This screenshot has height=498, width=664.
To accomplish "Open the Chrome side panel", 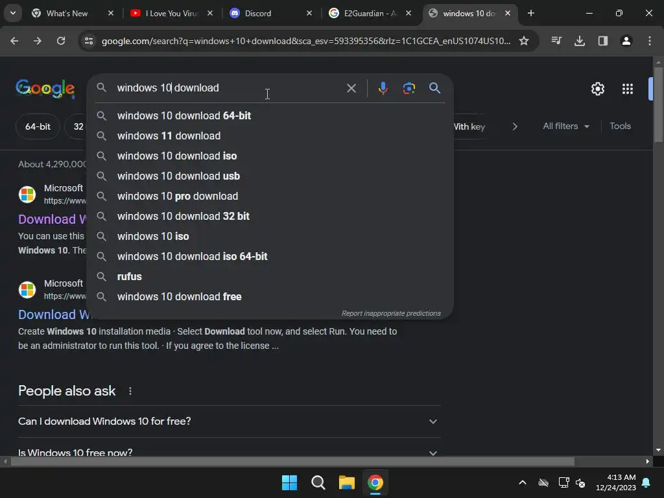I will pos(603,41).
